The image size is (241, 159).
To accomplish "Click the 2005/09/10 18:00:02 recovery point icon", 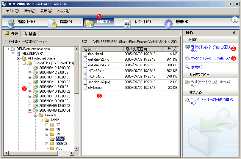I will point(35,91).
